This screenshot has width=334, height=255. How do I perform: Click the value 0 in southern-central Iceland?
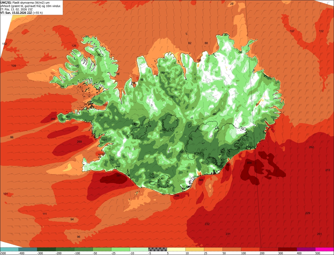click(x=169, y=151)
